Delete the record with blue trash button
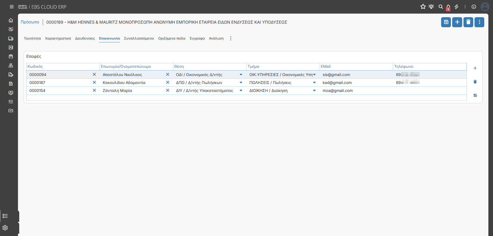Viewport: 493px width, 236px height. click(x=468, y=22)
